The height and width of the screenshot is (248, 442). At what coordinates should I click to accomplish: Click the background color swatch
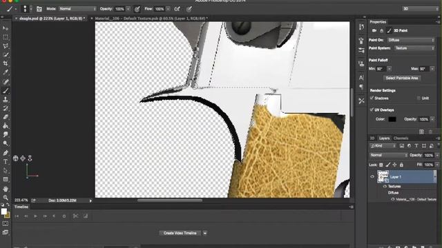pos(8,216)
